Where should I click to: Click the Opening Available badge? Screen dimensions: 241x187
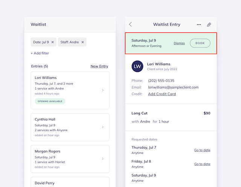50,101
